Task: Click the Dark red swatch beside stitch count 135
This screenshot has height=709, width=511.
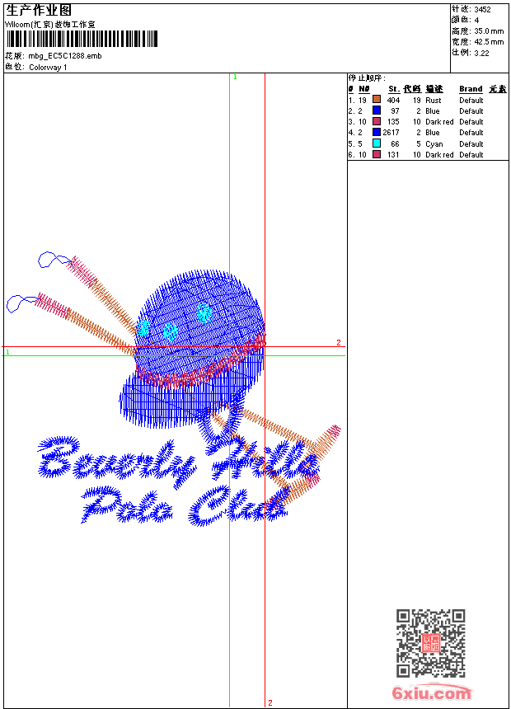Action: click(376, 121)
